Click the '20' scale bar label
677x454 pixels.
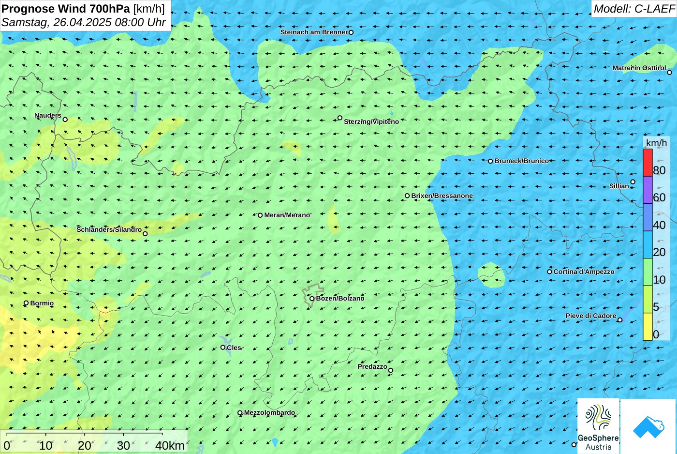[85, 446]
